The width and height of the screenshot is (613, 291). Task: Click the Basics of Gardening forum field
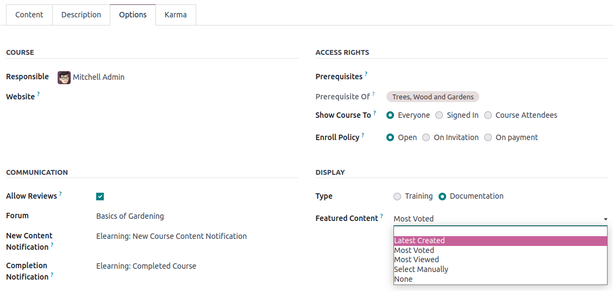(130, 216)
